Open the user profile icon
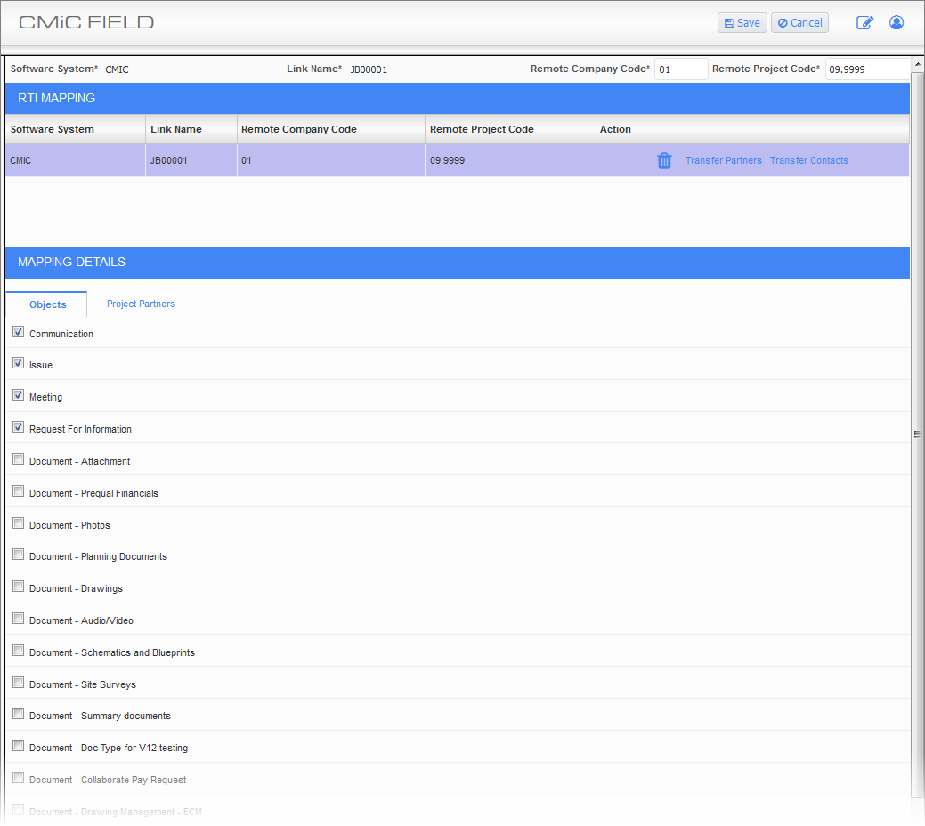 (897, 23)
